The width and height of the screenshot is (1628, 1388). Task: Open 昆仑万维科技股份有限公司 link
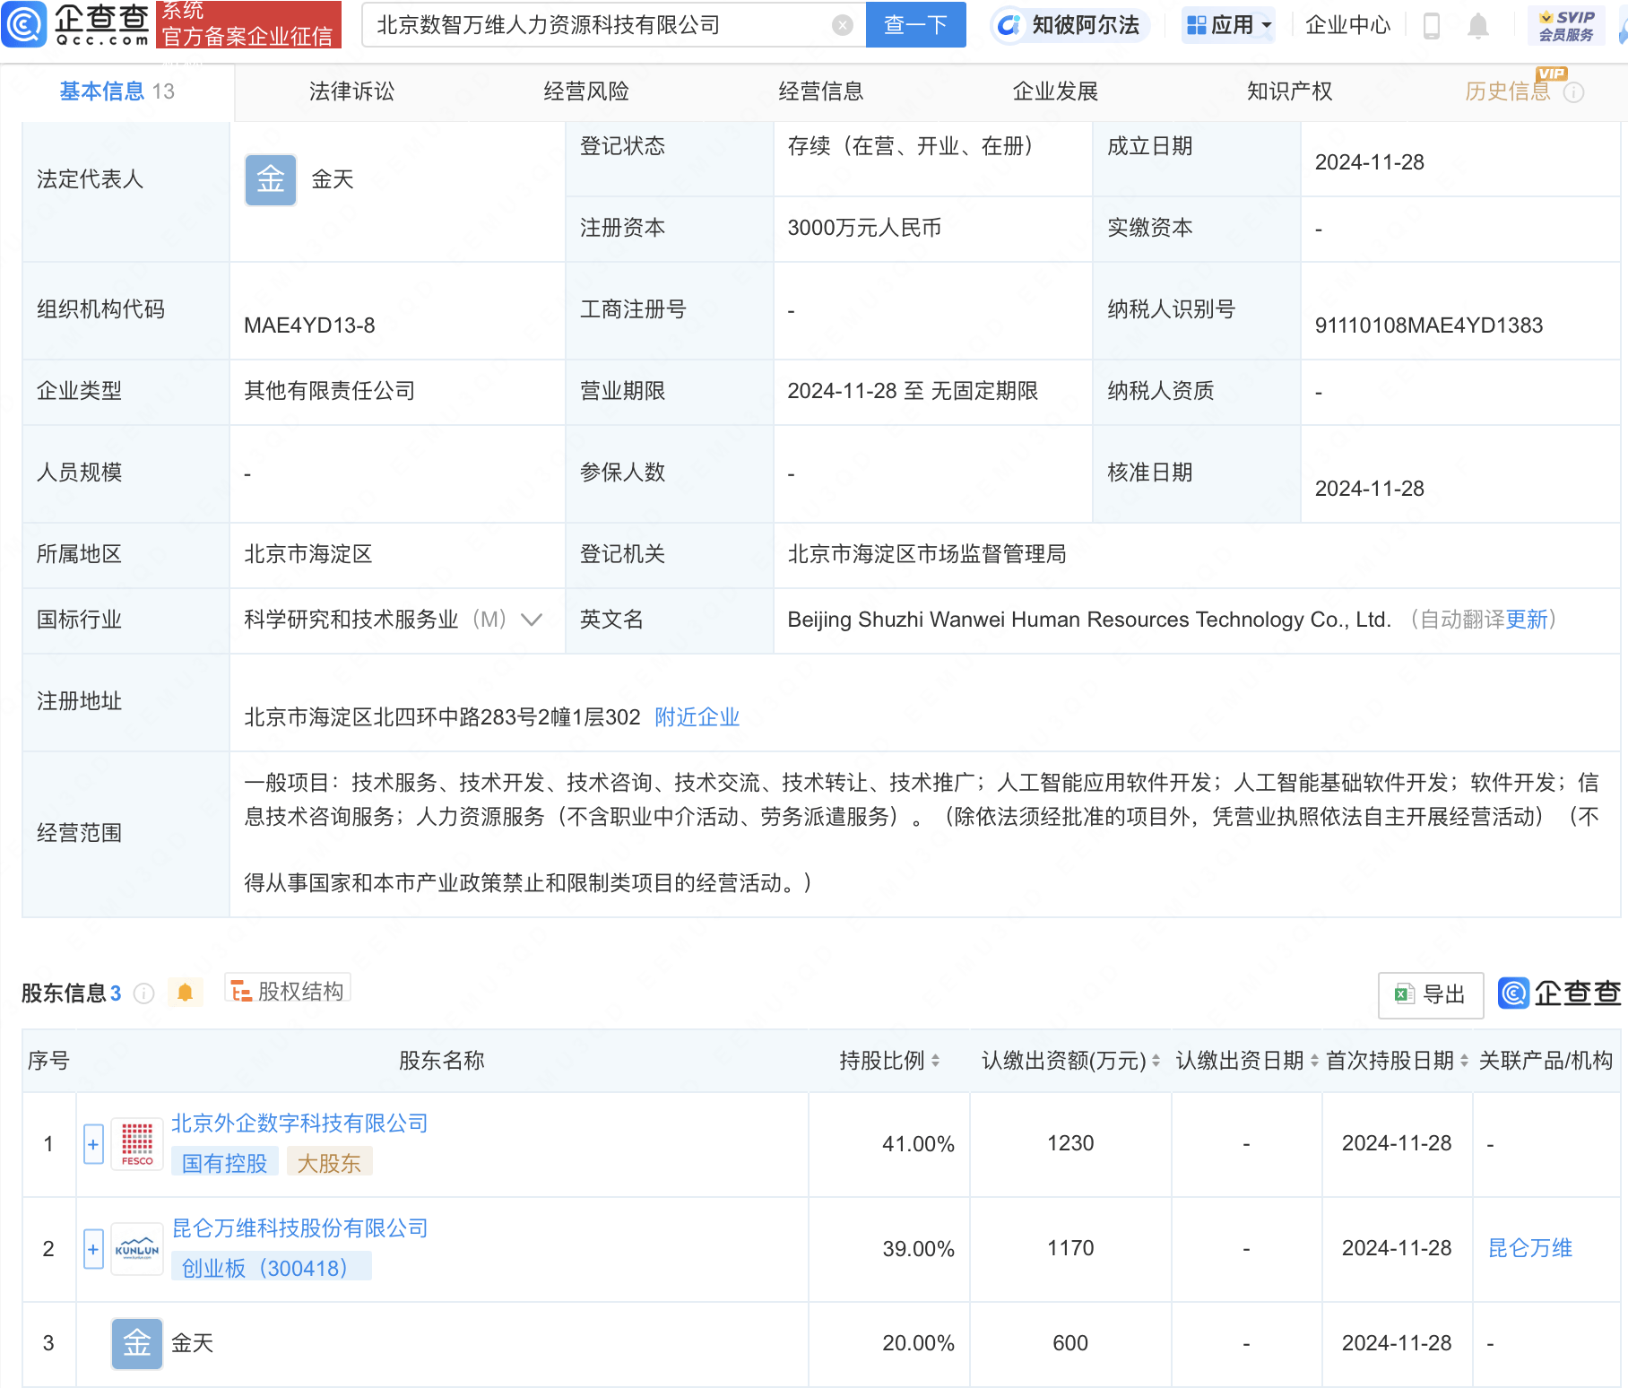[299, 1228]
